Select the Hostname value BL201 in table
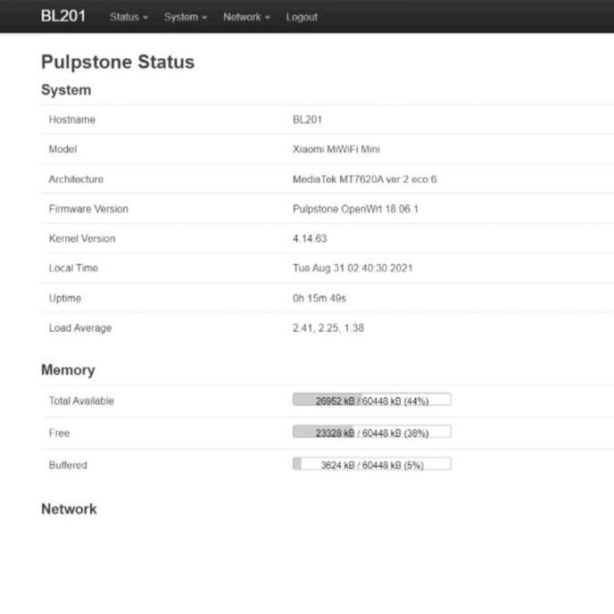Viewport: 614px width, 614px height. 307,120
